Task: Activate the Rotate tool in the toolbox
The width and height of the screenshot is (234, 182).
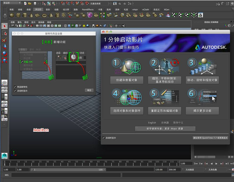Action: [x=5, y=54]
